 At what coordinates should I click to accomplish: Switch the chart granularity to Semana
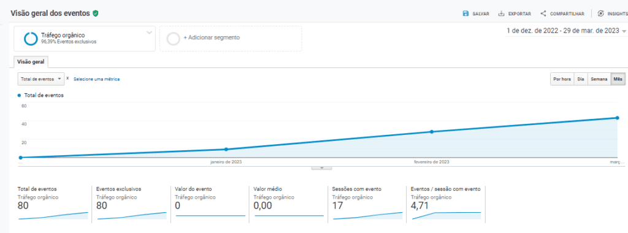click(x=599, y=79)
